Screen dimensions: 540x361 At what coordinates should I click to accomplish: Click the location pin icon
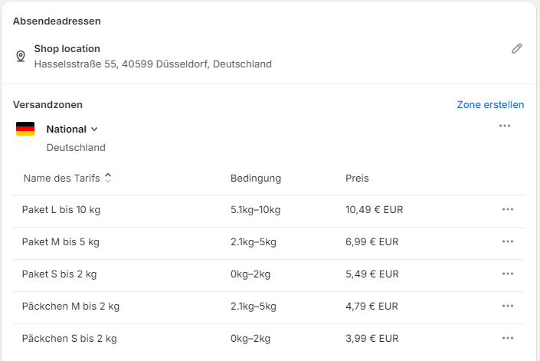[x=21, y=57]
